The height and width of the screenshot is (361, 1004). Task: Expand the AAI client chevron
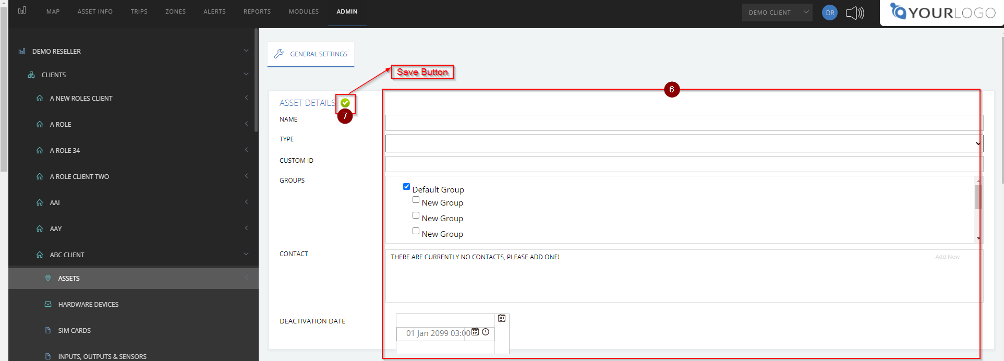pos(246,202)
